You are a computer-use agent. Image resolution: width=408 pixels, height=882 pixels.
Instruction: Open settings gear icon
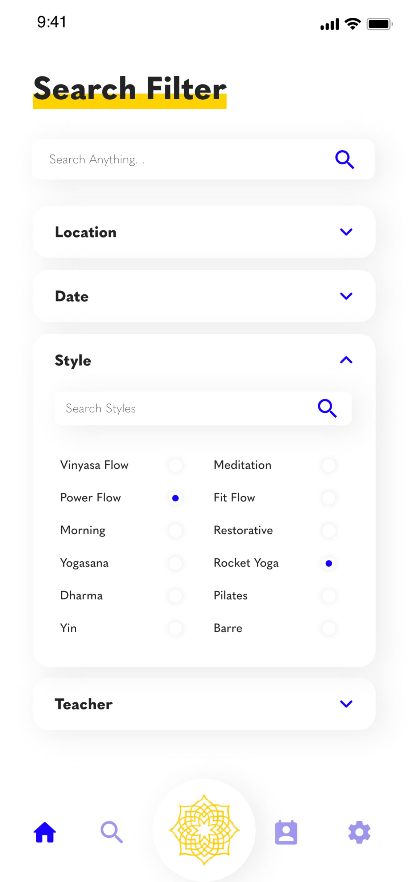click(x=359, y=832)
